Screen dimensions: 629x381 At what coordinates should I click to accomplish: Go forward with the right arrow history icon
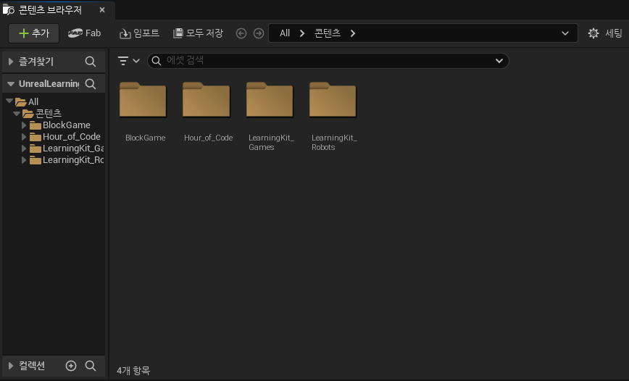pos(259,33)
